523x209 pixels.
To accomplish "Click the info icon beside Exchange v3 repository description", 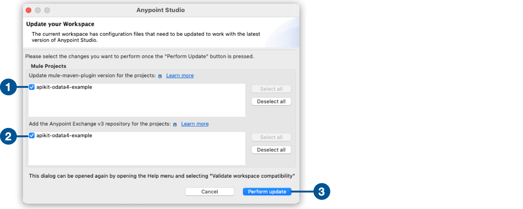I will coord(175,124).
